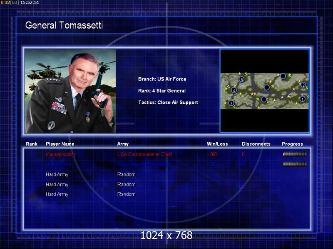
Task: Click the 'USA Commander in Chief' army entry
Action: coord(144,154)
